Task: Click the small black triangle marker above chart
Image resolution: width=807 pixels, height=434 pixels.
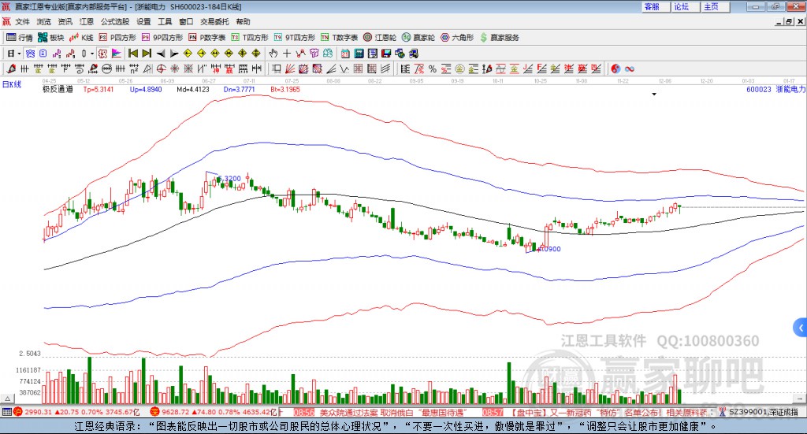Action: click(654, 95)
